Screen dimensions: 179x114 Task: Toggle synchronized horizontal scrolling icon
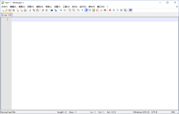tap(73, 10)
